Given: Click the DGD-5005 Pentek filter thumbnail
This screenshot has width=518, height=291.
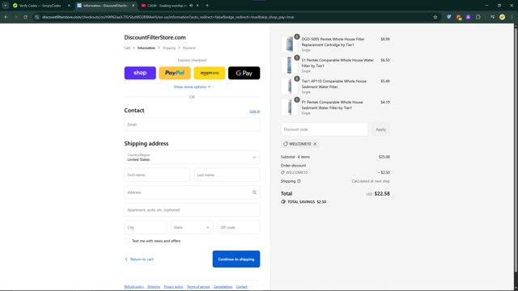Looking at the screenshot, I should pyautogui.click(x=290, y=44).
